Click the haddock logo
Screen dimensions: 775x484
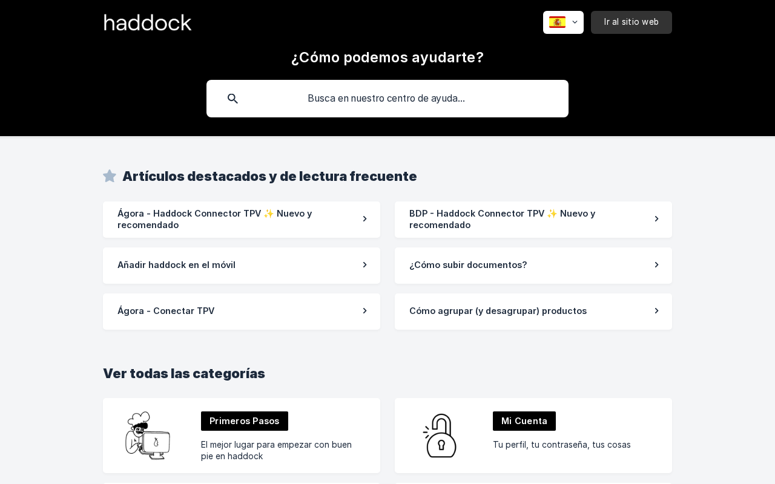(148, 22)
